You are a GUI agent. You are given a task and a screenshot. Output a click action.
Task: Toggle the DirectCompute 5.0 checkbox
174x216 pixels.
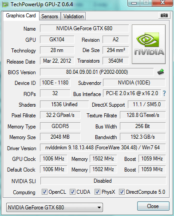point(122,192)
